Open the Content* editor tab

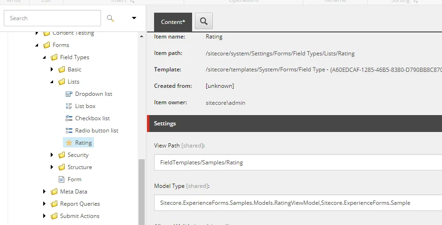[x=173, y=22]
